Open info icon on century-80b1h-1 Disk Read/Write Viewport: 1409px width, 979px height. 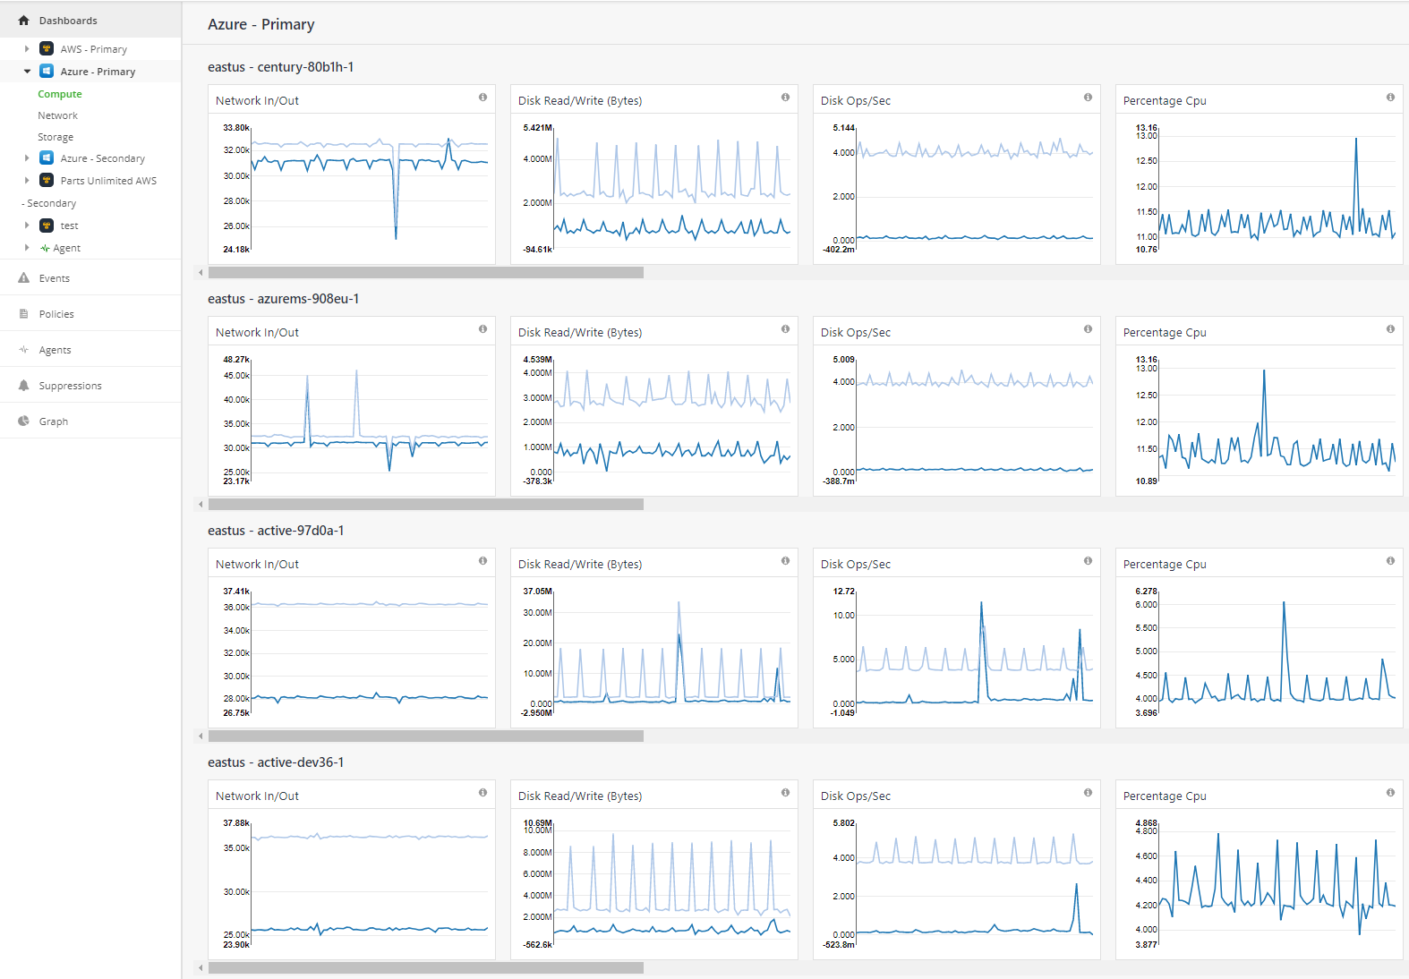(785, 98)
